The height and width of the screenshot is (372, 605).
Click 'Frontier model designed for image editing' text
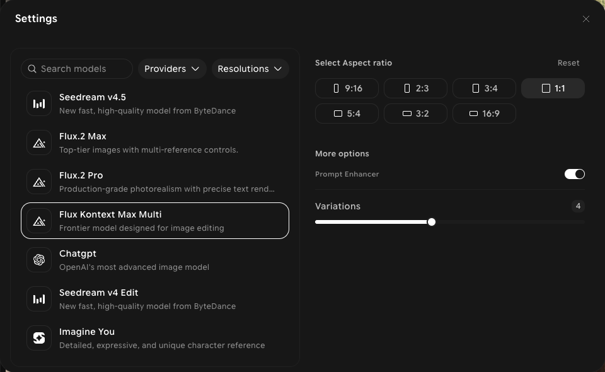coord(142,228)
